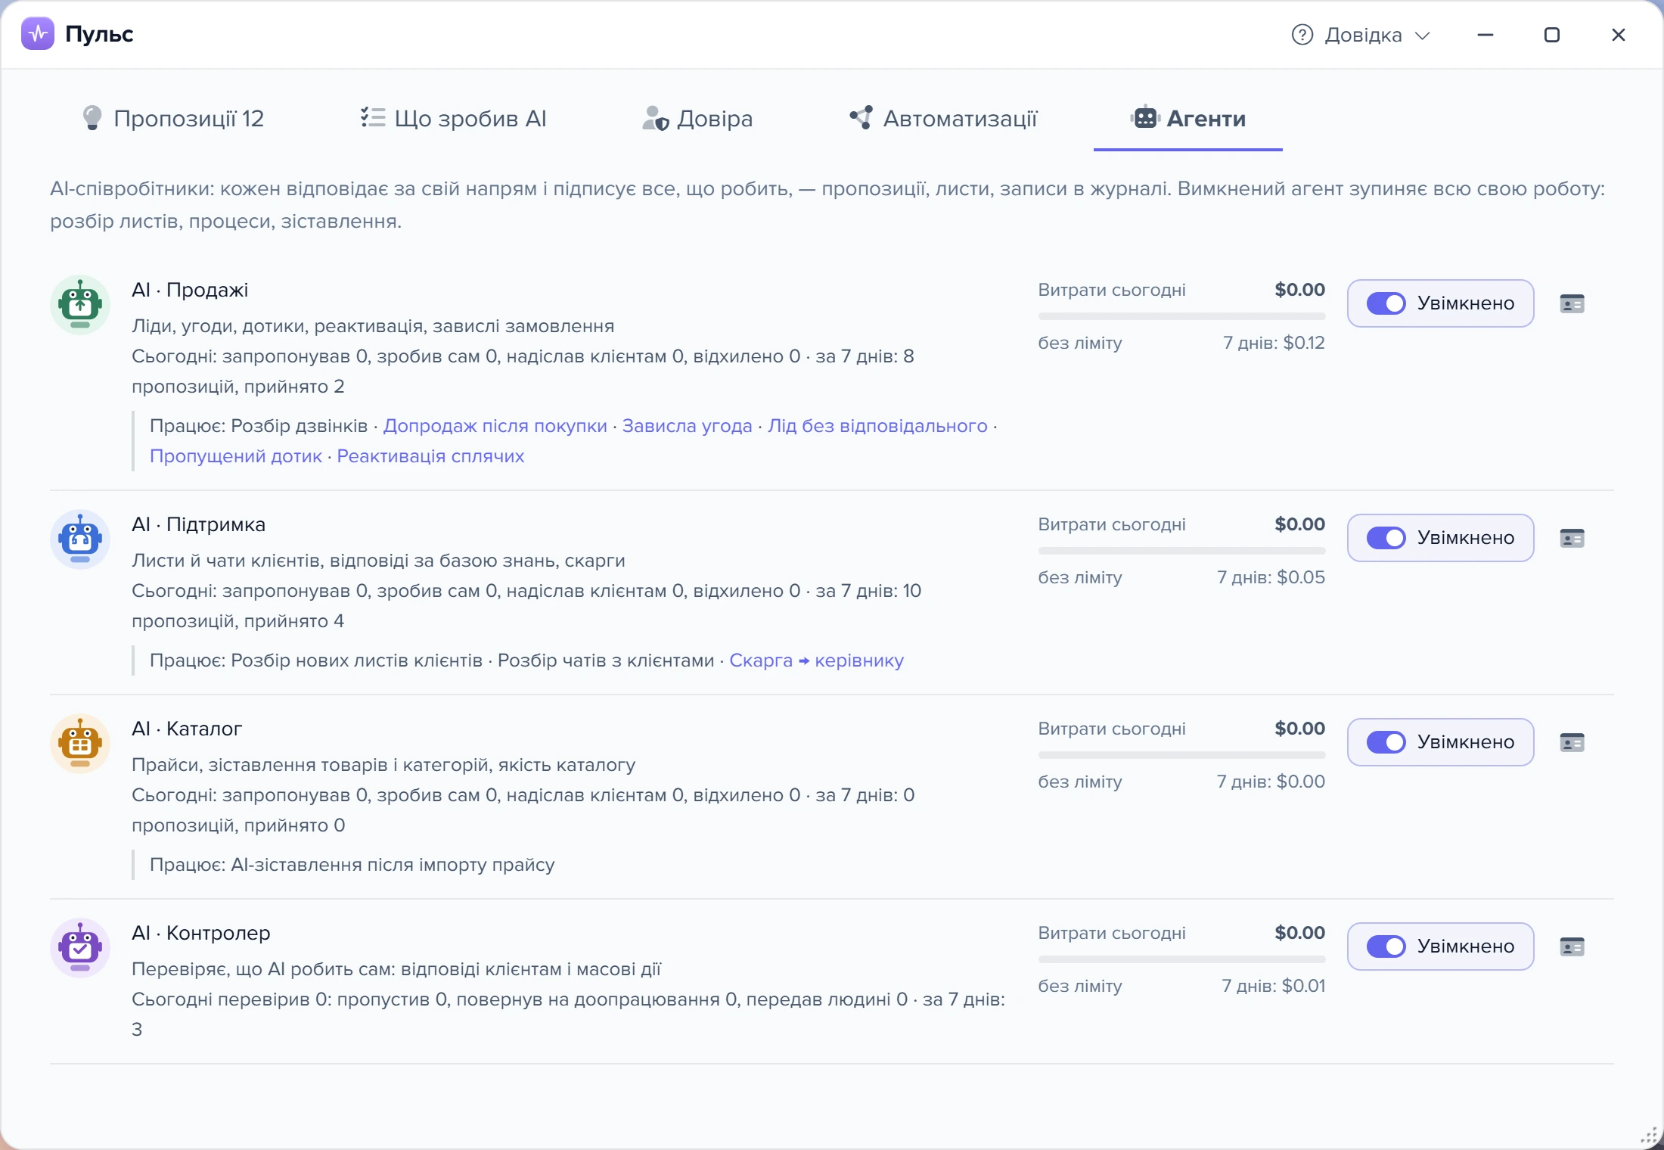Screen dimensions: 1664x1150
Task: Switch to the Що зробив AI tab
Action: pyautogui.click(x=453, y=118)
